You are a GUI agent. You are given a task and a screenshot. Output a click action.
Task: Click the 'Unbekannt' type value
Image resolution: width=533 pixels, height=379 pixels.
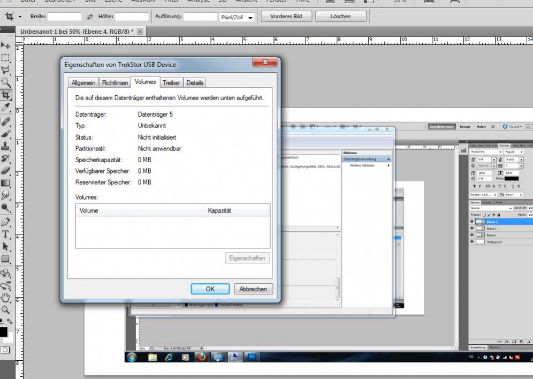point(152,125)
